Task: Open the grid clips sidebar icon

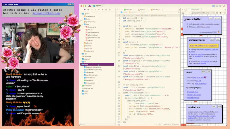Action: pyautogui.click(x=110, y=10)
